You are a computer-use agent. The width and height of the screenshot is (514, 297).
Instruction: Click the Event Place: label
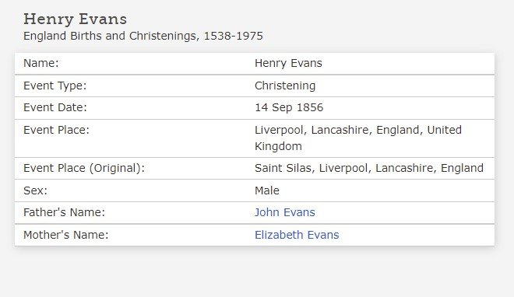[56, 130]
